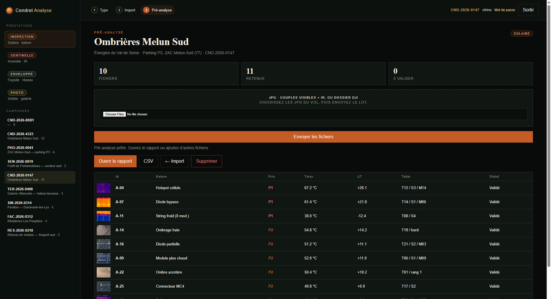Open thermal thumbnail for row A-04
Viewport: 551px width, 299px height.
click(104, 188)
